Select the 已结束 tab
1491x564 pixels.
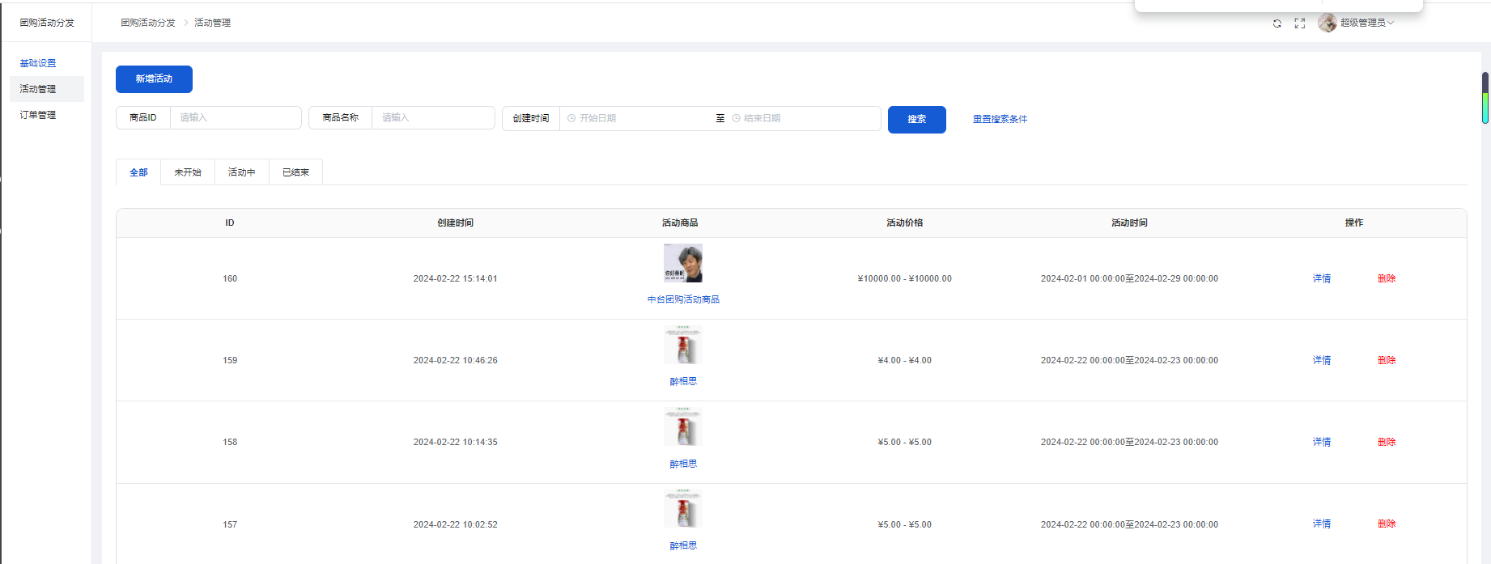coord(295,172)
